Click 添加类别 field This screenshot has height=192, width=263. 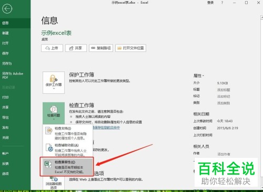point(224,103)
